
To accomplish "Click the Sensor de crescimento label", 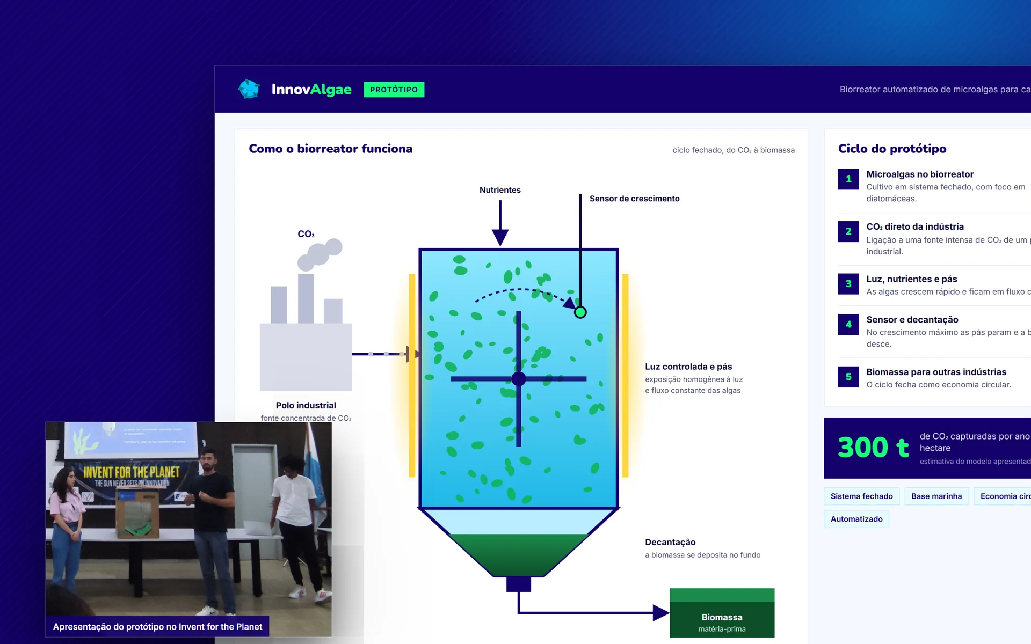I will tap(634, 199).
